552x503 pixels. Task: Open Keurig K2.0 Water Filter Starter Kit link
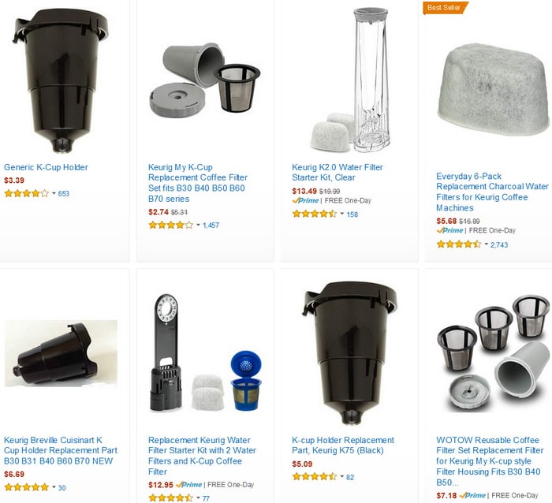338,173
